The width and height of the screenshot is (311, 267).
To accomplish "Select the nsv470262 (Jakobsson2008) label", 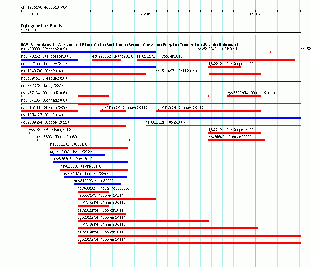I will (47, 56).
